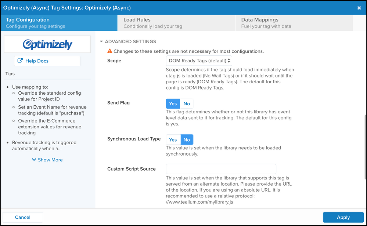Click the Cancel button
Image resolution: width=367 pixels, height=226 pixels.
(x=23, y=217)
